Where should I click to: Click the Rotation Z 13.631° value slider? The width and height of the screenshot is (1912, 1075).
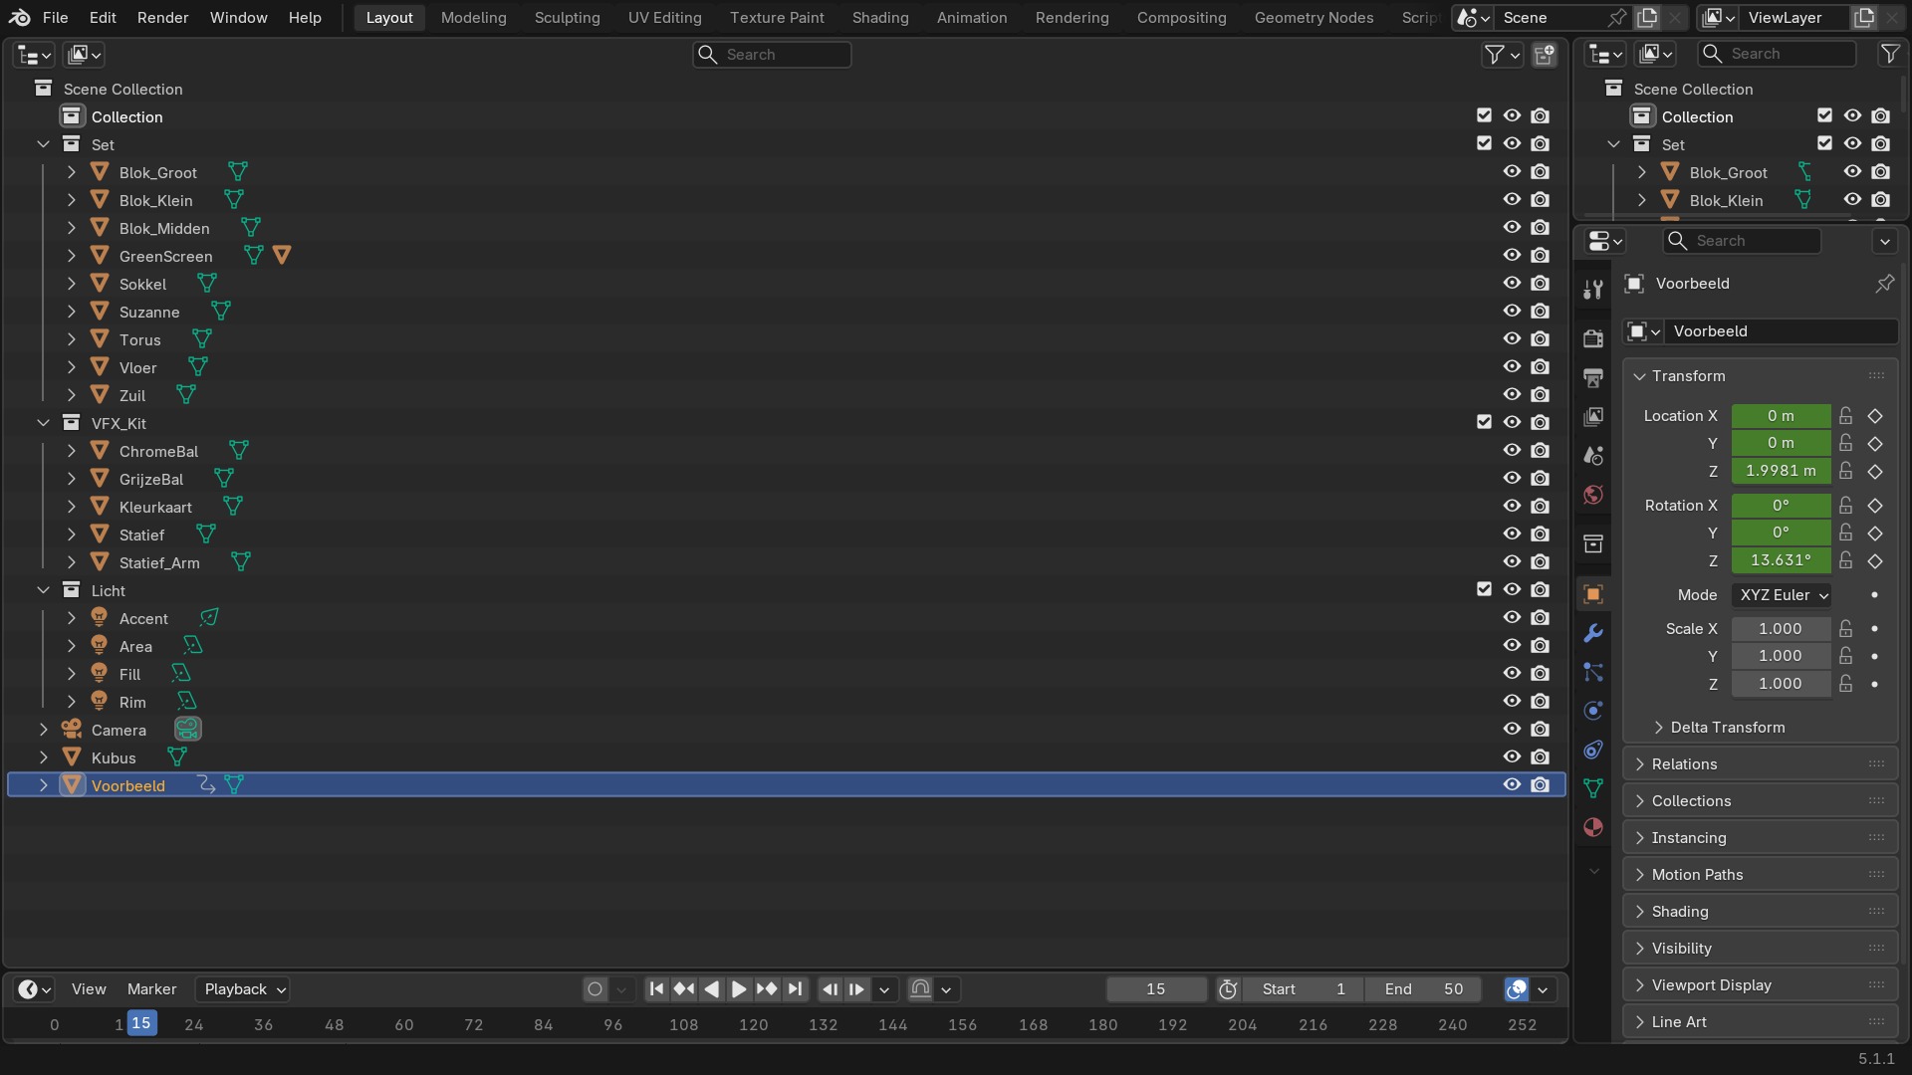point(1781,560)
